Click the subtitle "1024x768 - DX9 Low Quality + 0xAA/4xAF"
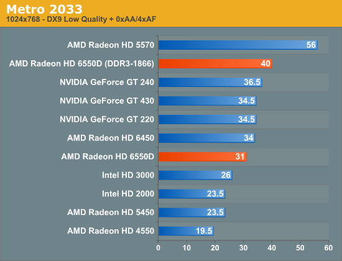Image resolution: width=342 pixels, height=261 pixels. coord(81,19)
